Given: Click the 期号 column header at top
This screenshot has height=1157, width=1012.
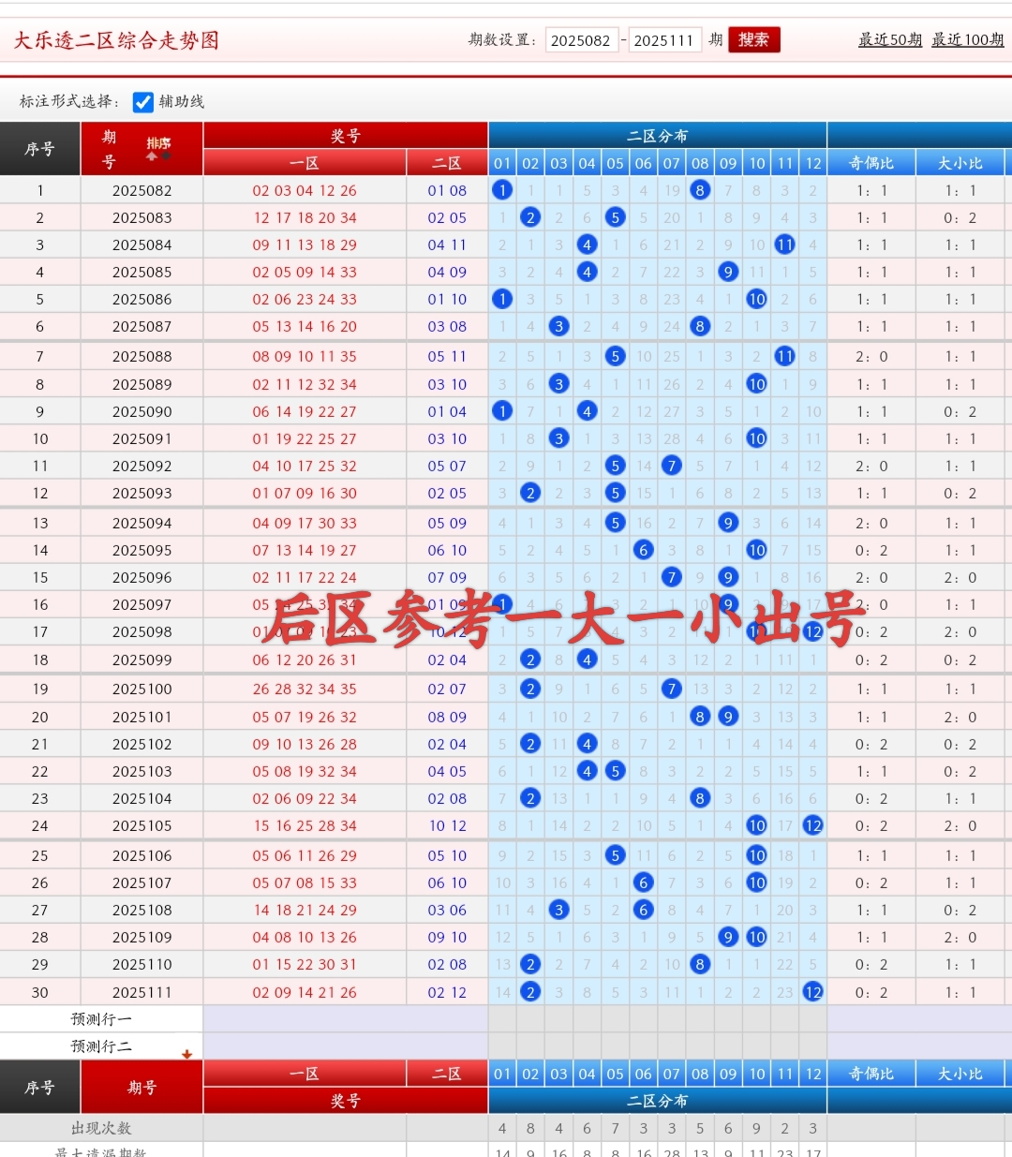Looking at the screenshot, I should click(110, 149).
